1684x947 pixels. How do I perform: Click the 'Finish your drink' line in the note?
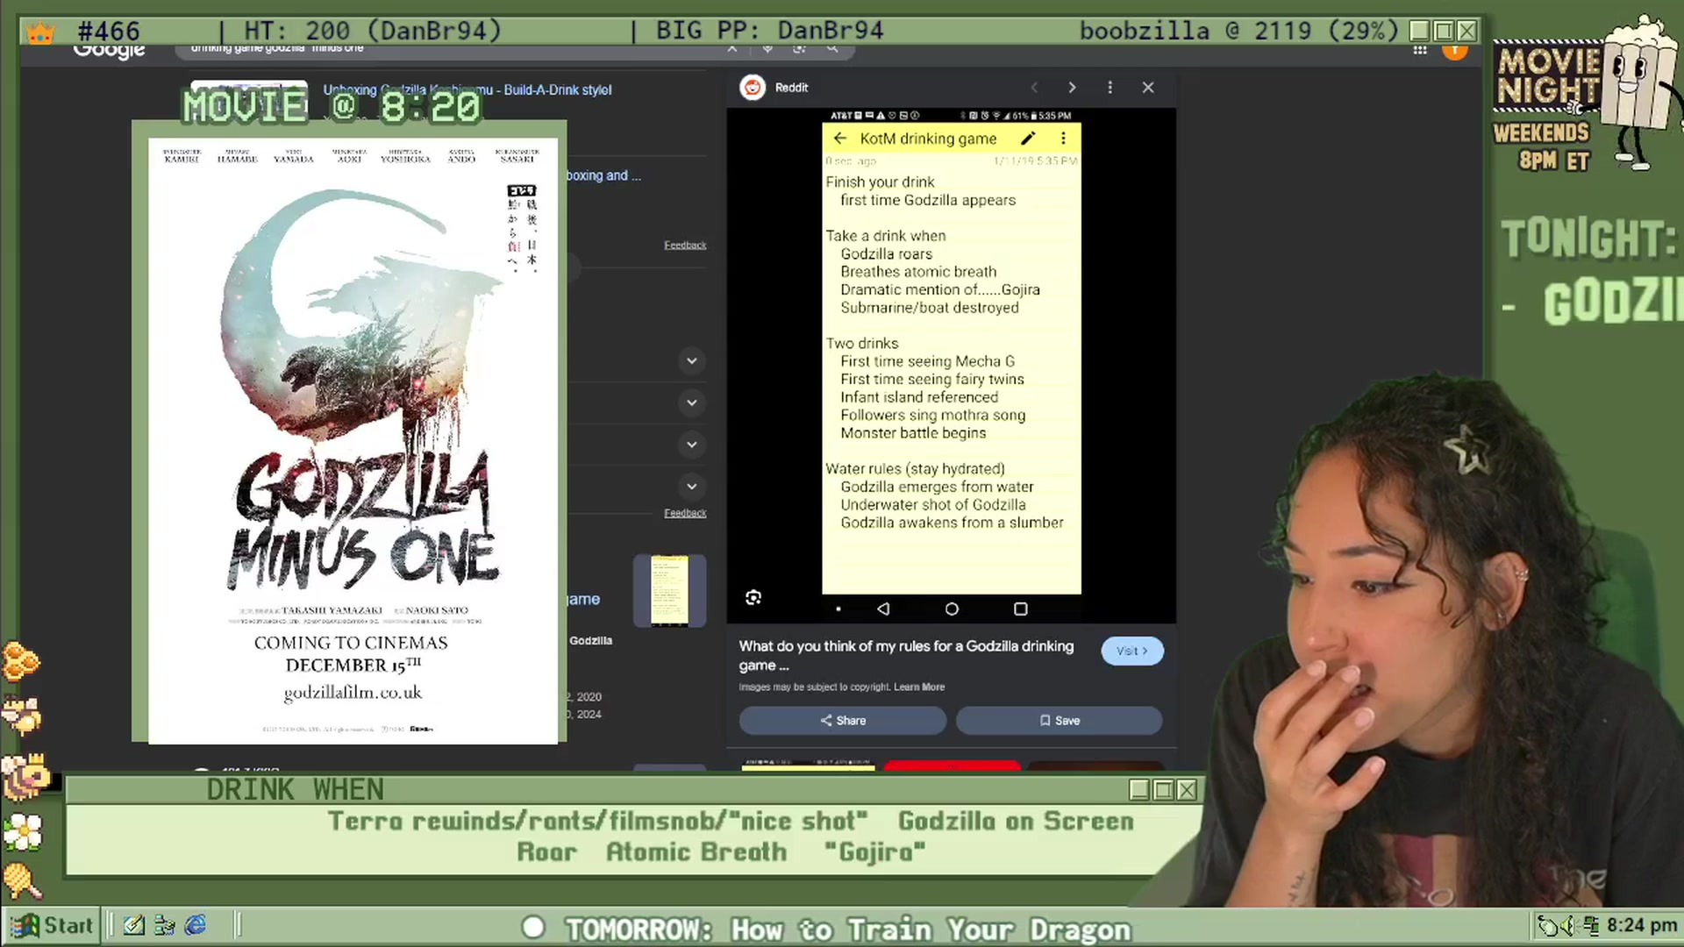(x=880, y=182)
